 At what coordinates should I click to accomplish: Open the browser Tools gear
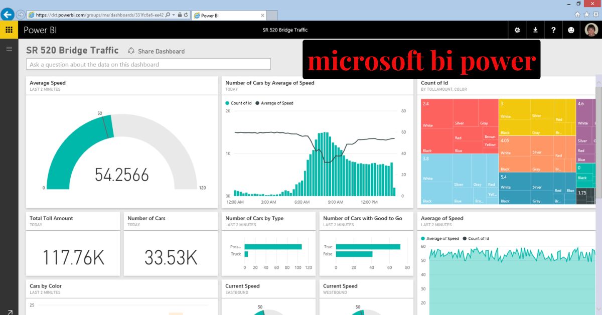[595, 15]
